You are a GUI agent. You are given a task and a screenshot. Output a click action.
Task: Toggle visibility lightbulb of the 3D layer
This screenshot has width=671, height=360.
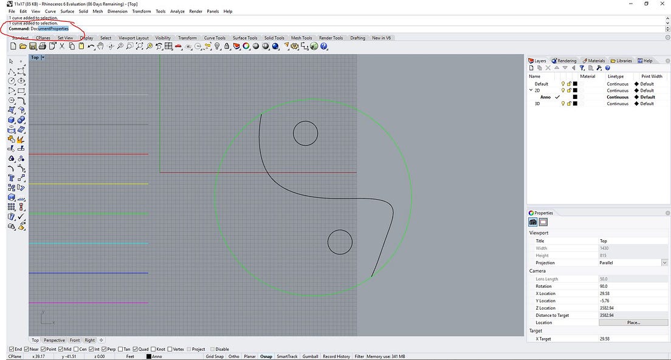(x=563, y=103)
